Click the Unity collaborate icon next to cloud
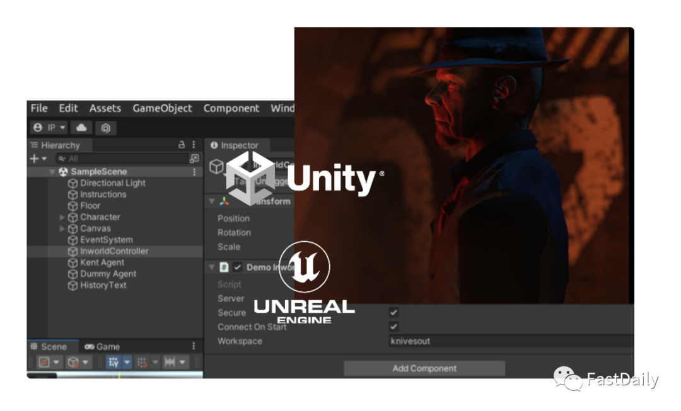The width and height of the screenshot is (681, 411). click(105, 128)
